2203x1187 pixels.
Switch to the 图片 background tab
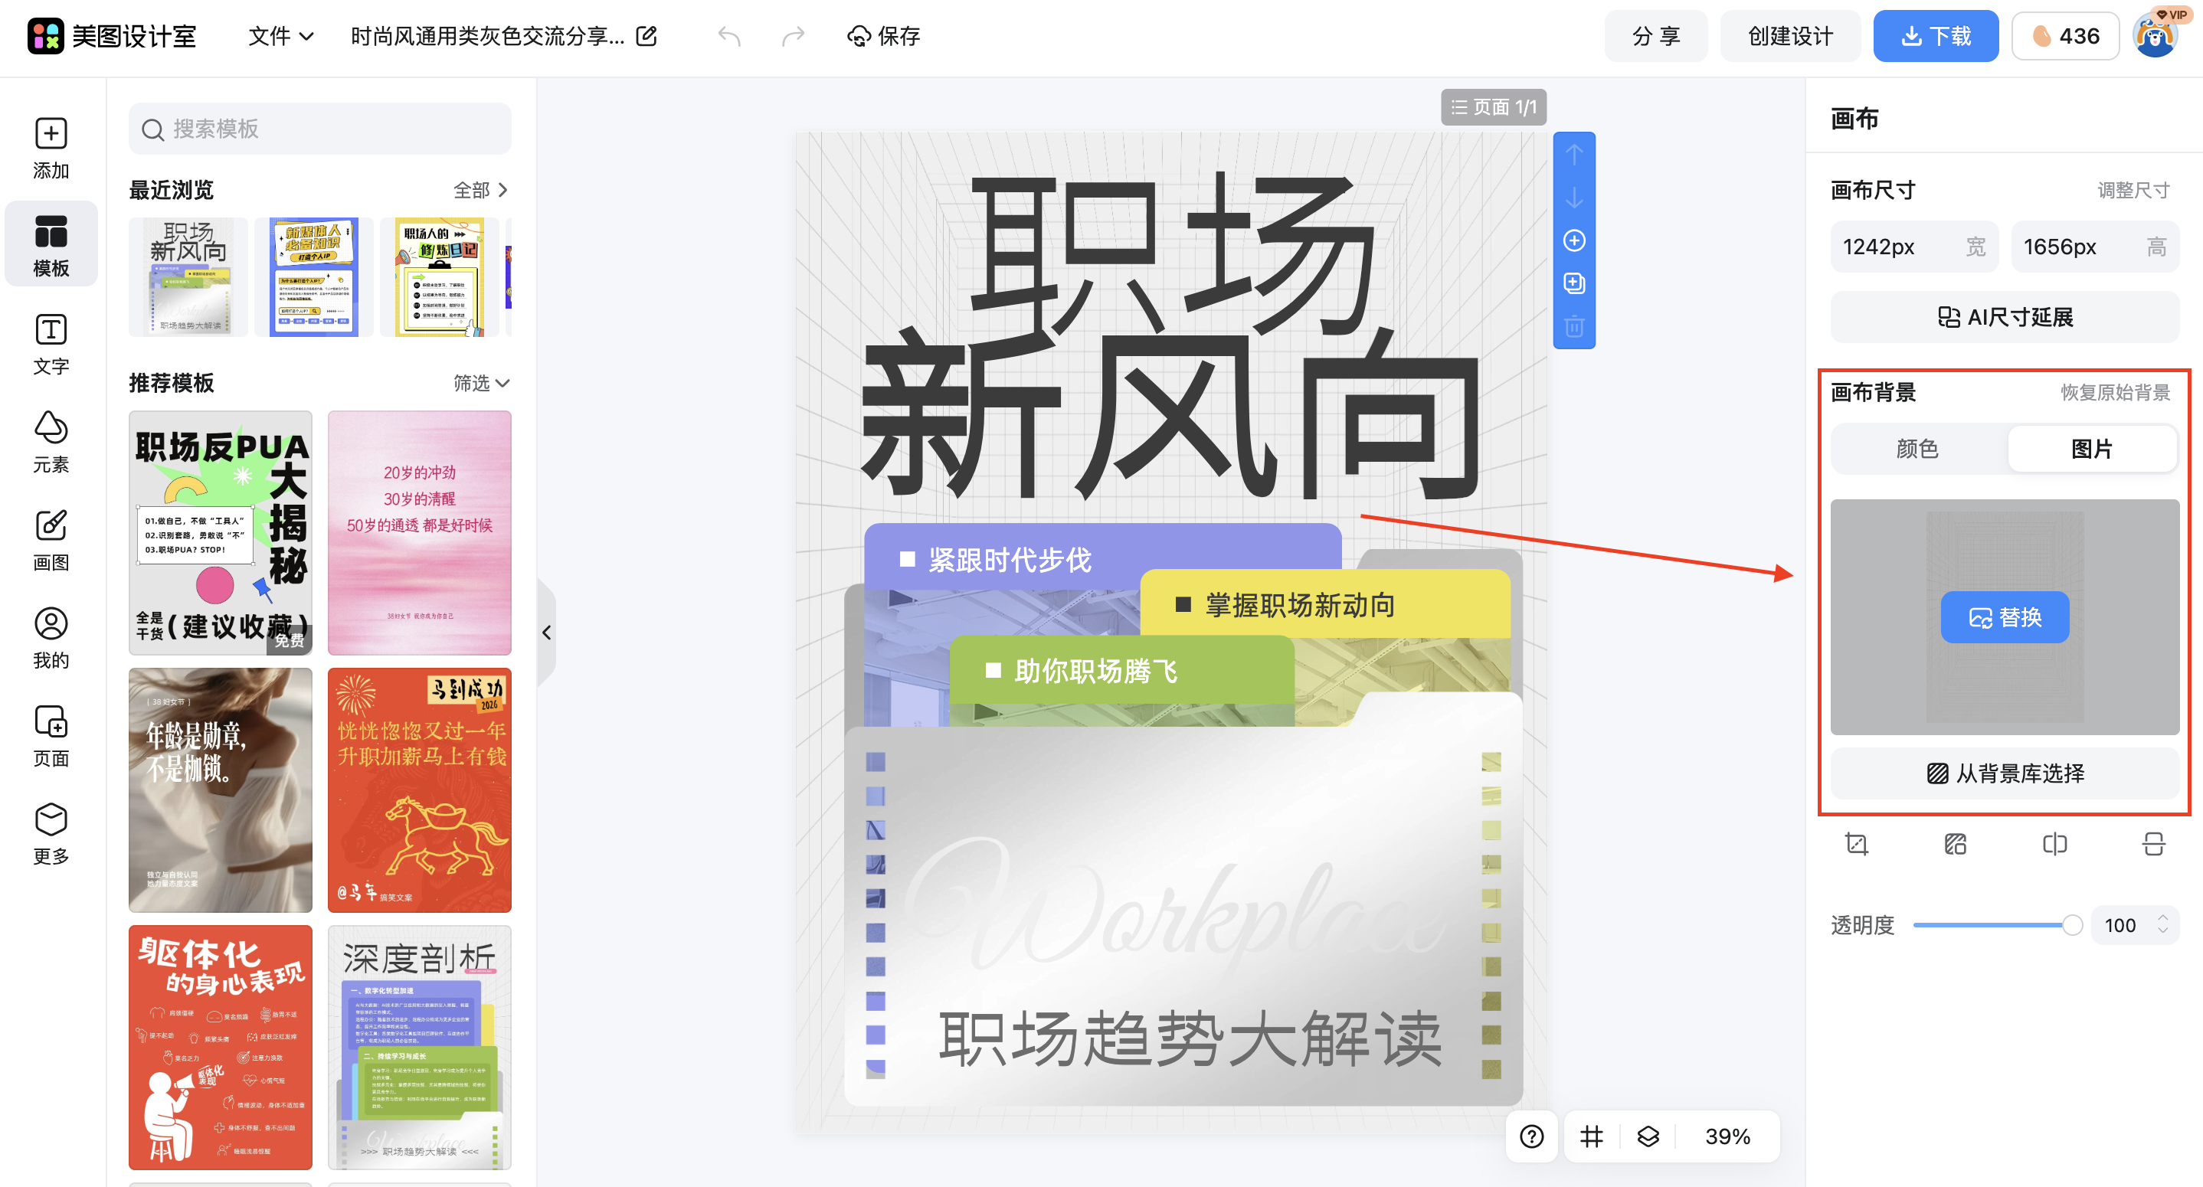pos(2093,448)
